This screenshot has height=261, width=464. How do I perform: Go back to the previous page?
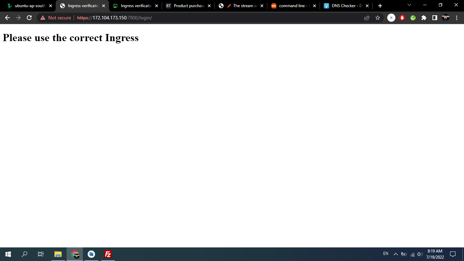click(x=7, y=18)
